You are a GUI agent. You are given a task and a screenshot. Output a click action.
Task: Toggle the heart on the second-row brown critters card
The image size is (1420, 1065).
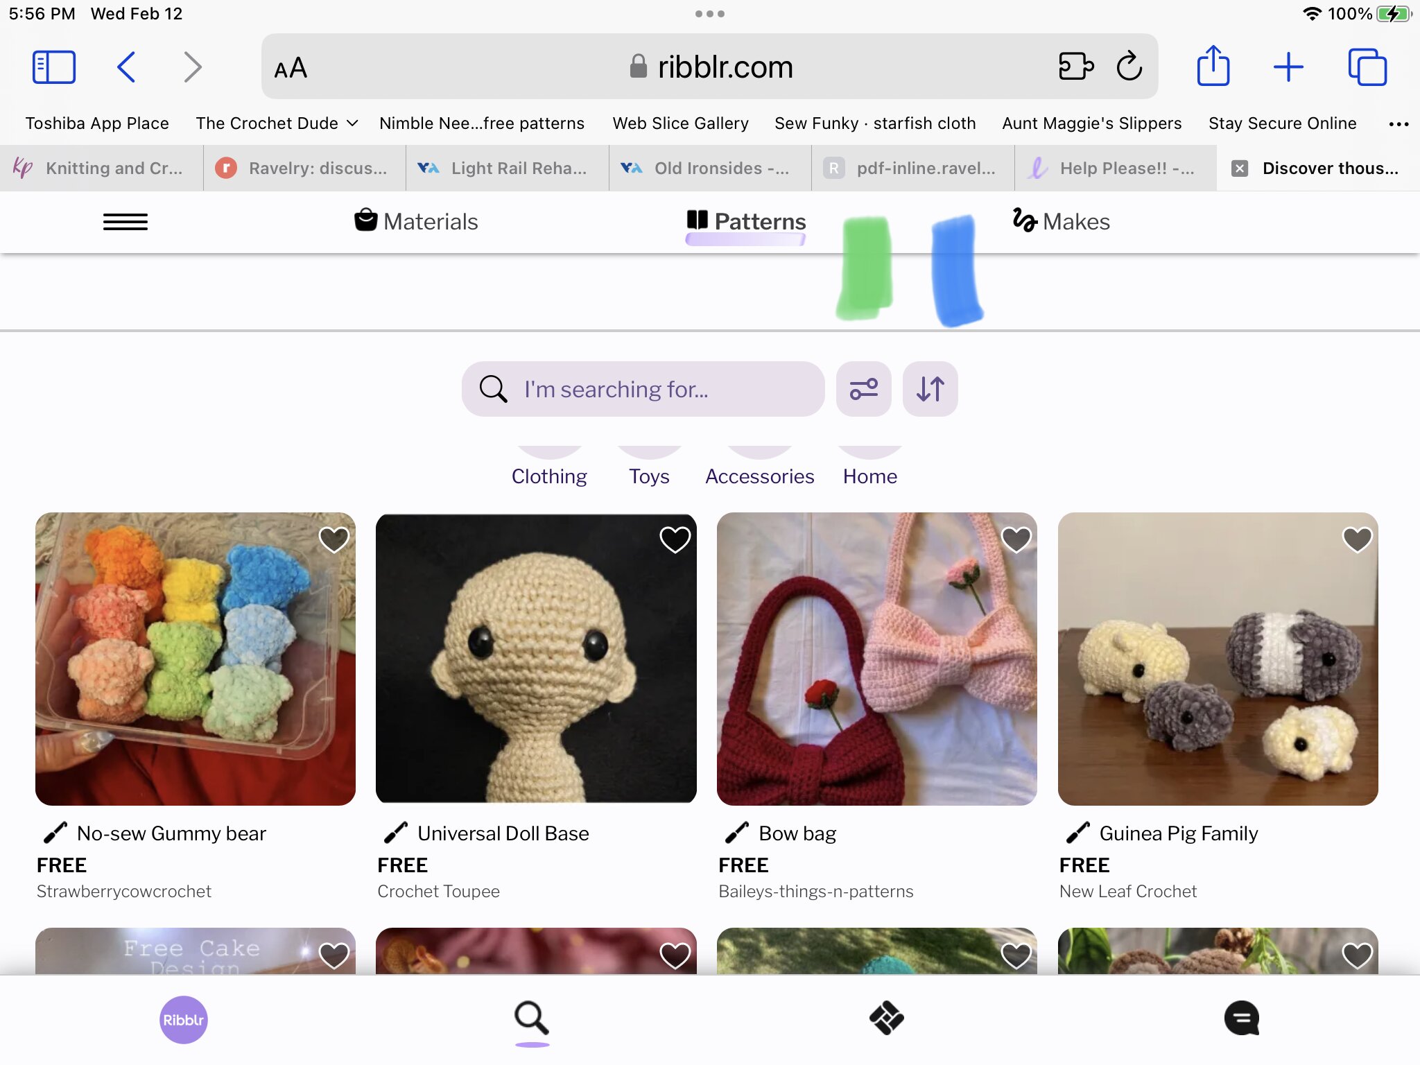1357,955
